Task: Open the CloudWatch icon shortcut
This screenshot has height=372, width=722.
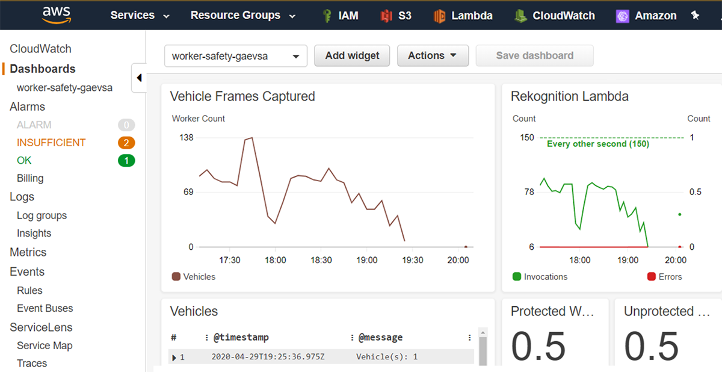Action: 520,16
